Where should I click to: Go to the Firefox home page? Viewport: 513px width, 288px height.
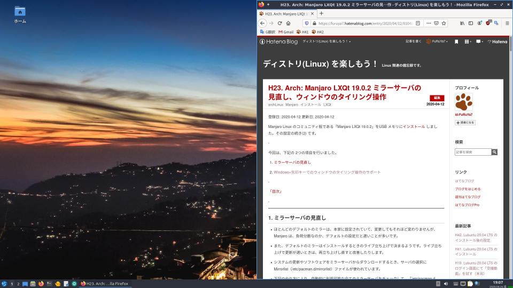288,23
